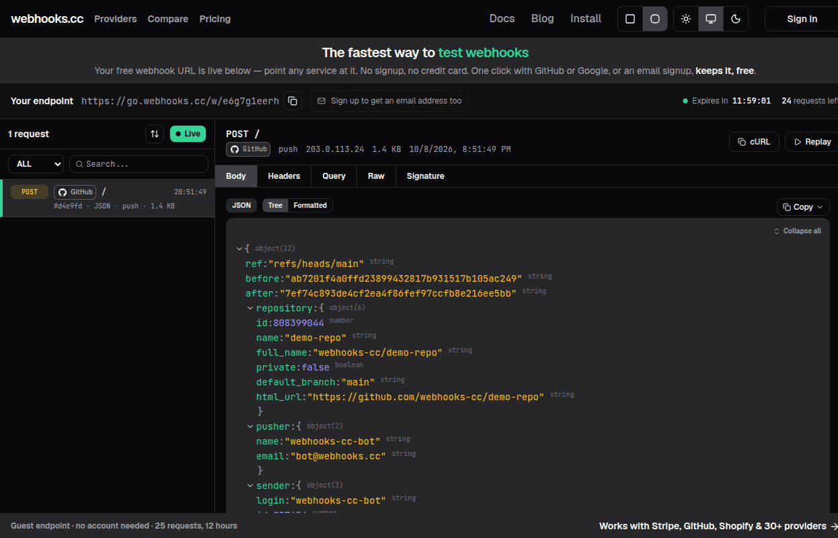The height and width of the screenshot is (538, 838).
Task: Toggle request sort order arrows icon
Action: (x=155, y=134)
